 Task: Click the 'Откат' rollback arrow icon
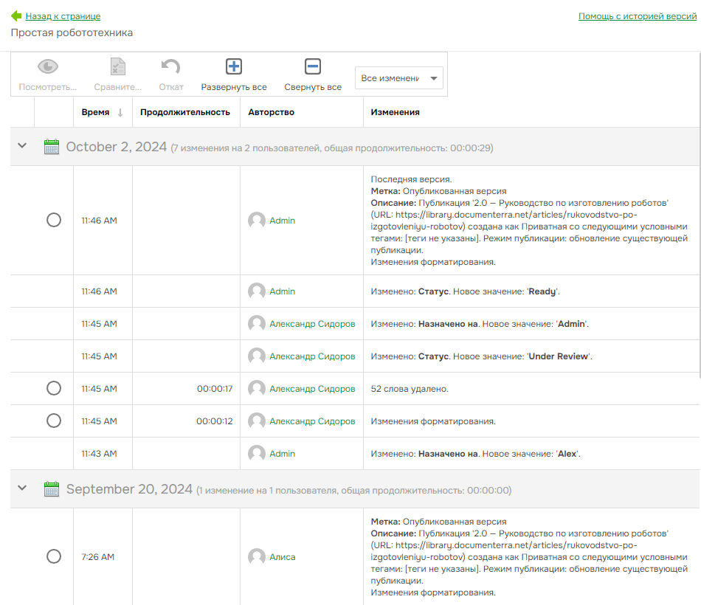click(x=171, y=67)
